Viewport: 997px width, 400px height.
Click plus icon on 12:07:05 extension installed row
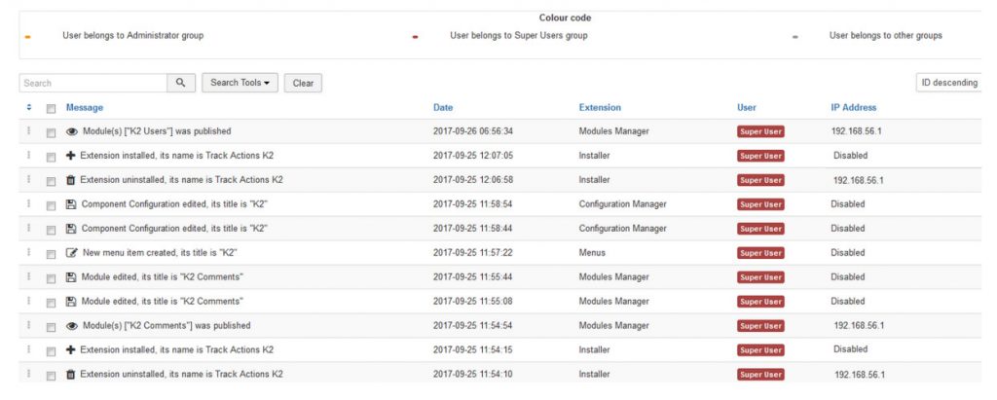pyautogui.click(x=70, y=155)
